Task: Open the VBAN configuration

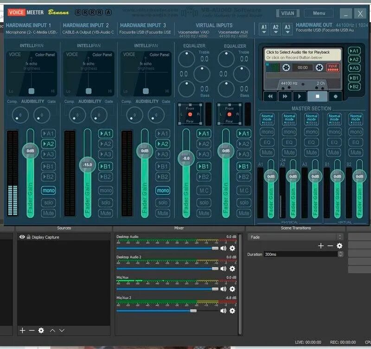Action: (x=288, y=13)
